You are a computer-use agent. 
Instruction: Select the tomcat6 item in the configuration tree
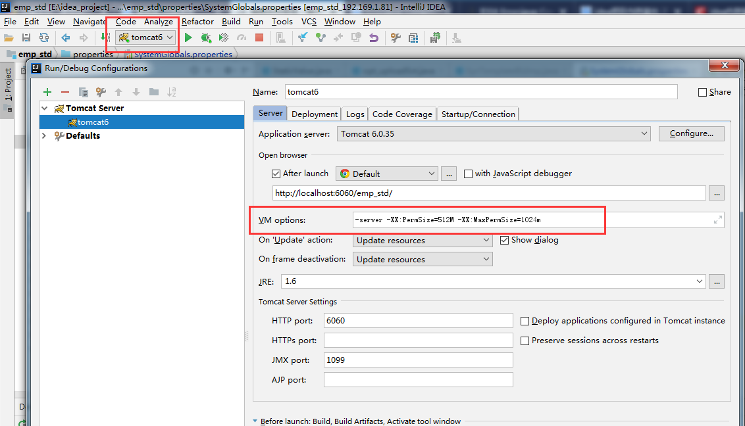click(141, 122)
